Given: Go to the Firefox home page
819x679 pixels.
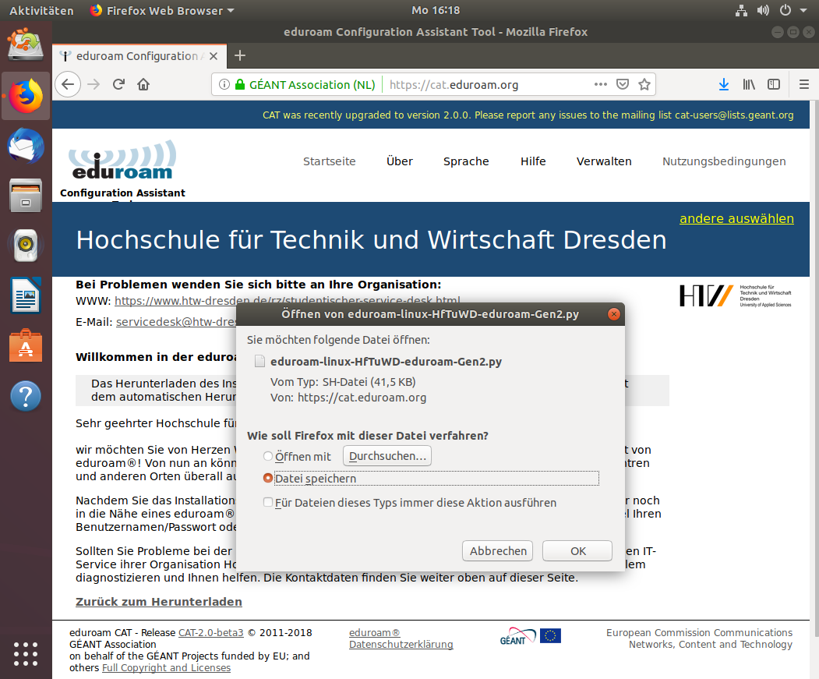Looking at the screenshot, I should (143, 84).
